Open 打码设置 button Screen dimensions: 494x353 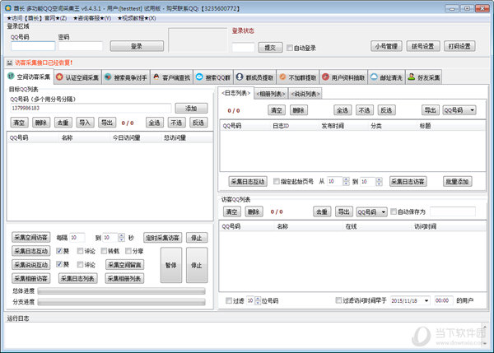coord(459,46)
